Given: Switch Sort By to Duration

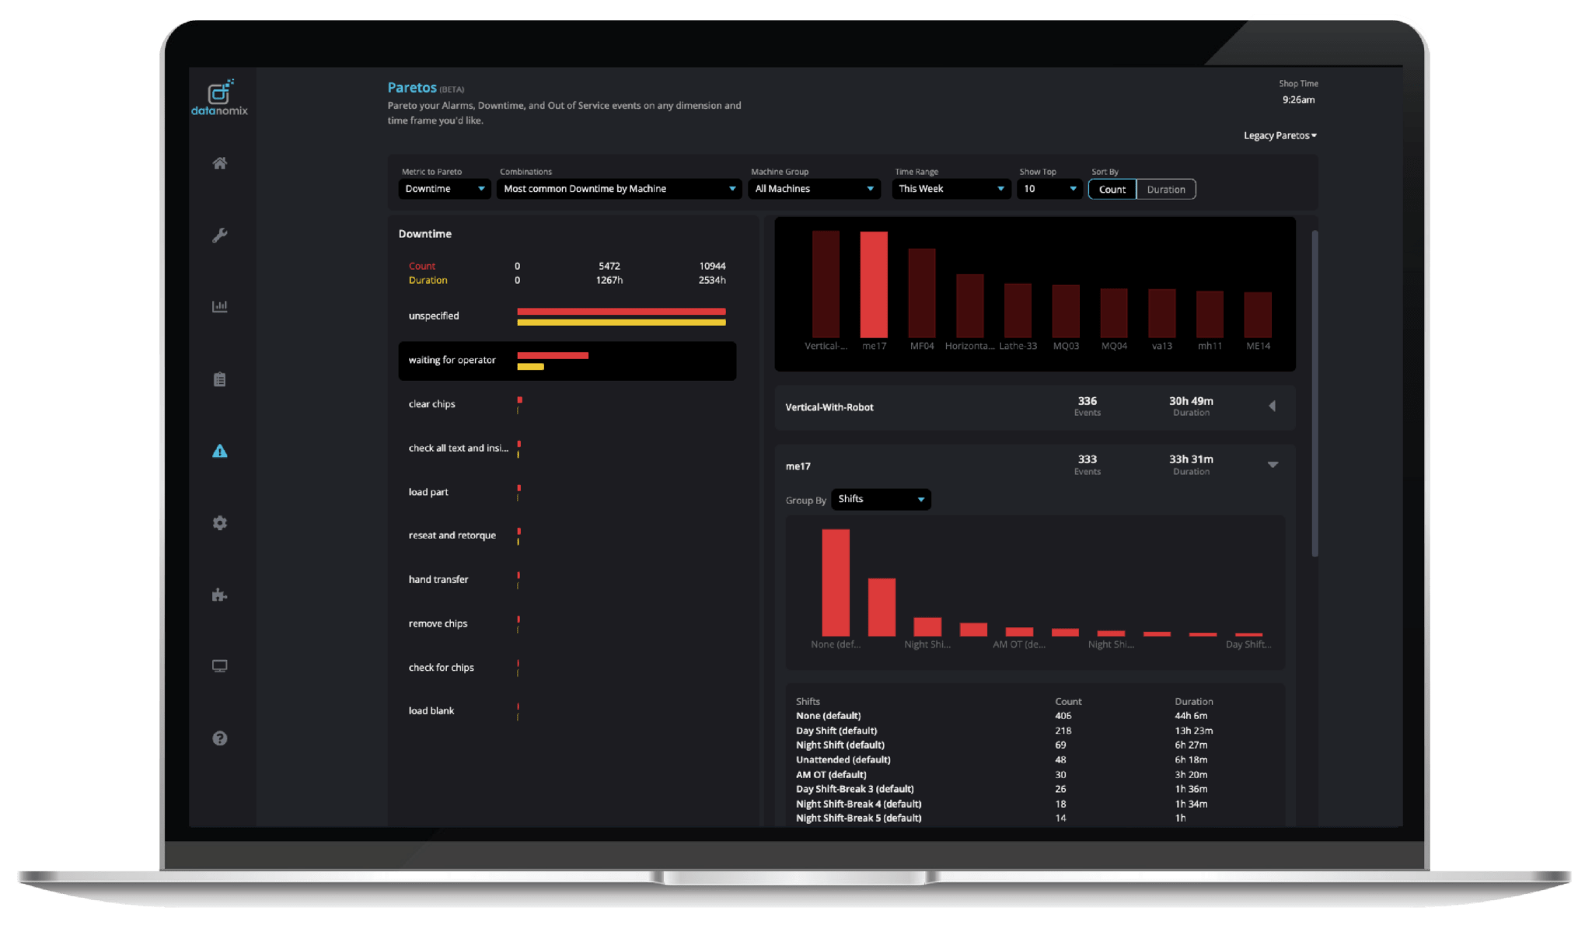Looking at the screenshot, I should [1165, 189].
